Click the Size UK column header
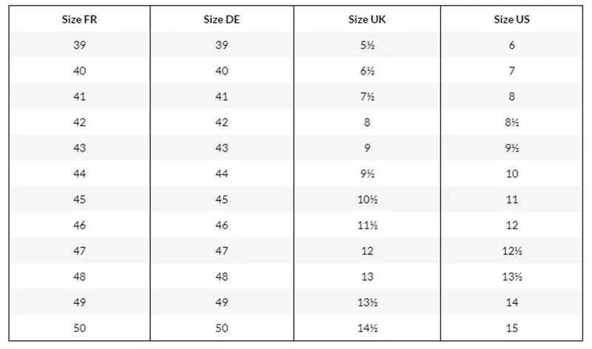 [x=367, y=20]
